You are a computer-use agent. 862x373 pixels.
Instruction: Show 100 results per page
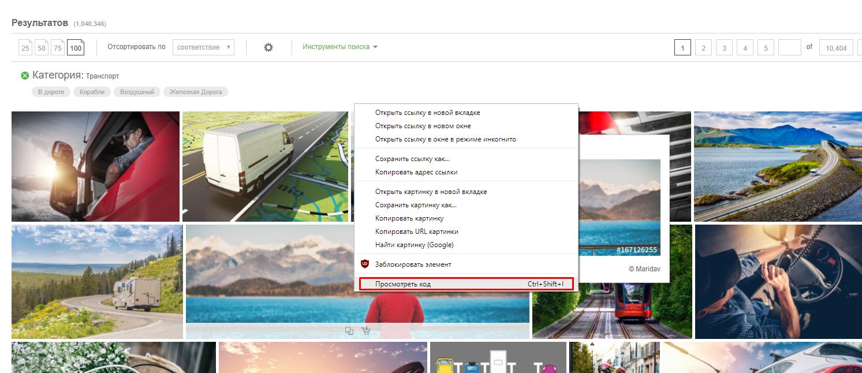click(x=76, y=47)
